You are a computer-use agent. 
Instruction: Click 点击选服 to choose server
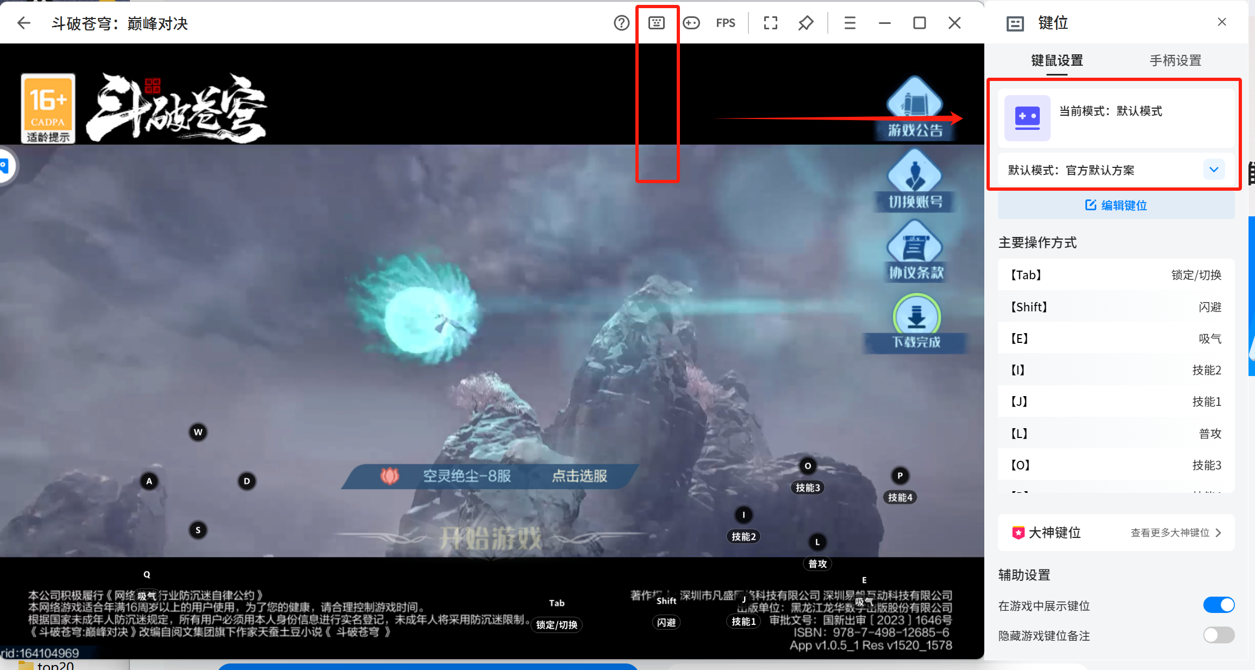tap(579, 476)
